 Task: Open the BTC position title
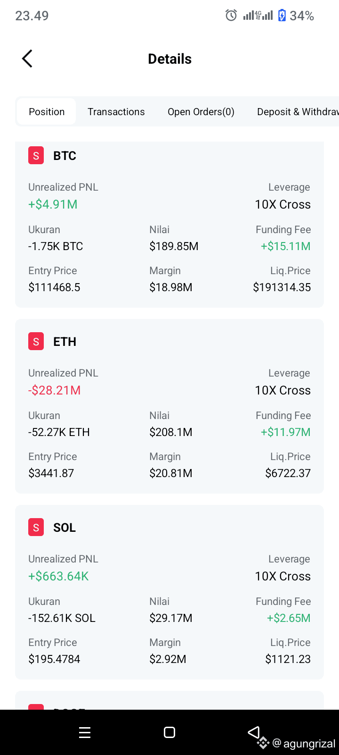click(x=65, y=156)
